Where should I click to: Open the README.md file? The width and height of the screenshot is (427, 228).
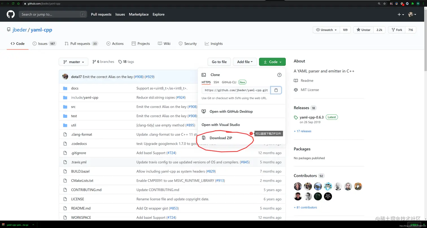point(81,208)
